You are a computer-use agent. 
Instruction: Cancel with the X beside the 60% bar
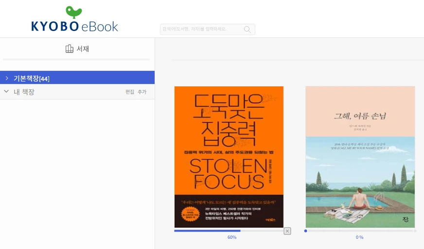(x=287, y=231)
